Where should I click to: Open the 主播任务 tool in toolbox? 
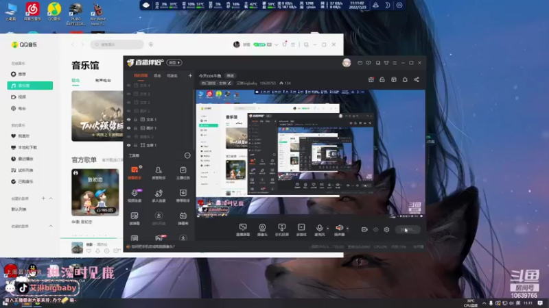(x=183, y=172)
